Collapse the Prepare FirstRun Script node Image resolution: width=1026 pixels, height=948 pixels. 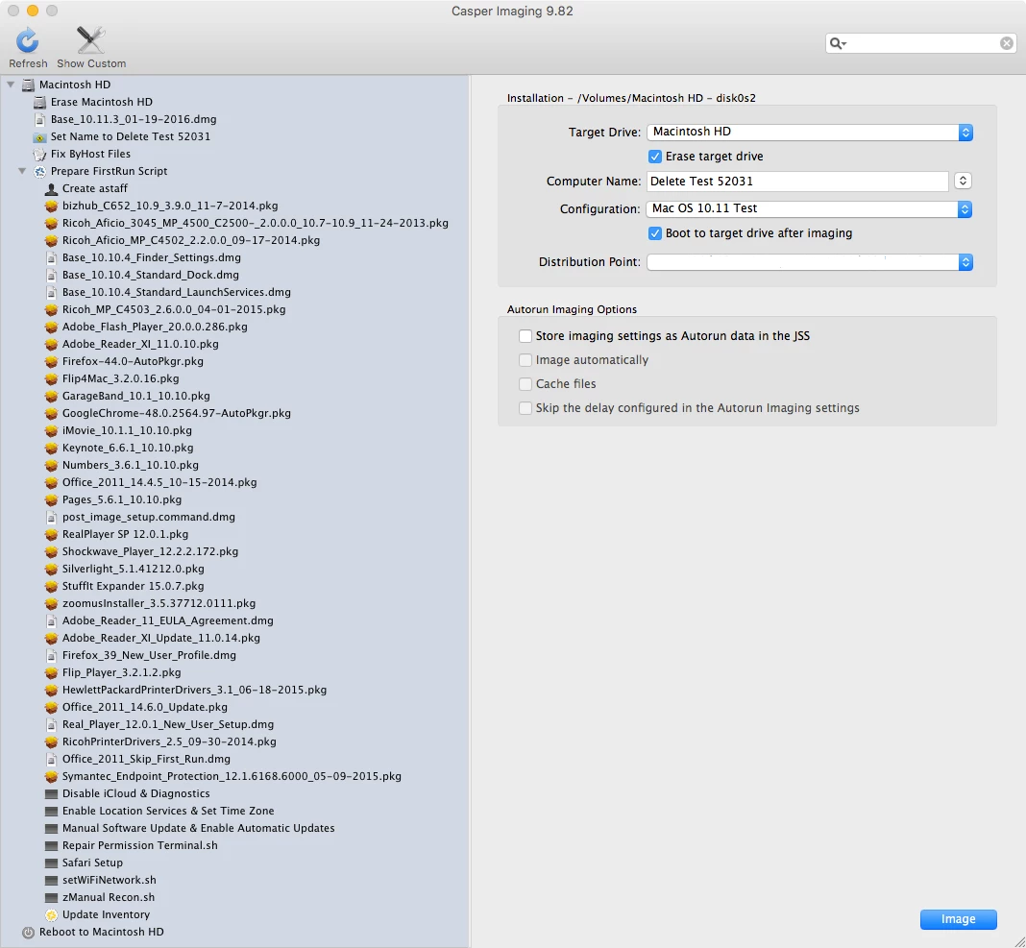click(22, 171)
